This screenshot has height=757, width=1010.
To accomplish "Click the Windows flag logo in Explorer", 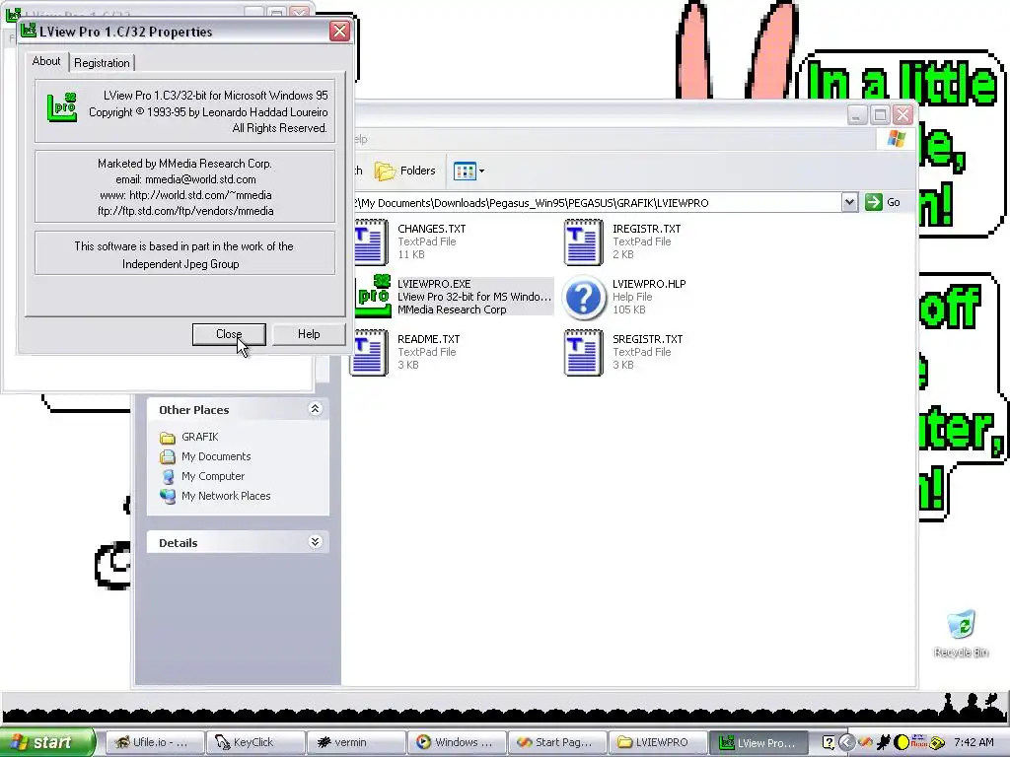I will pyautogui.click(x=896, y=138).
